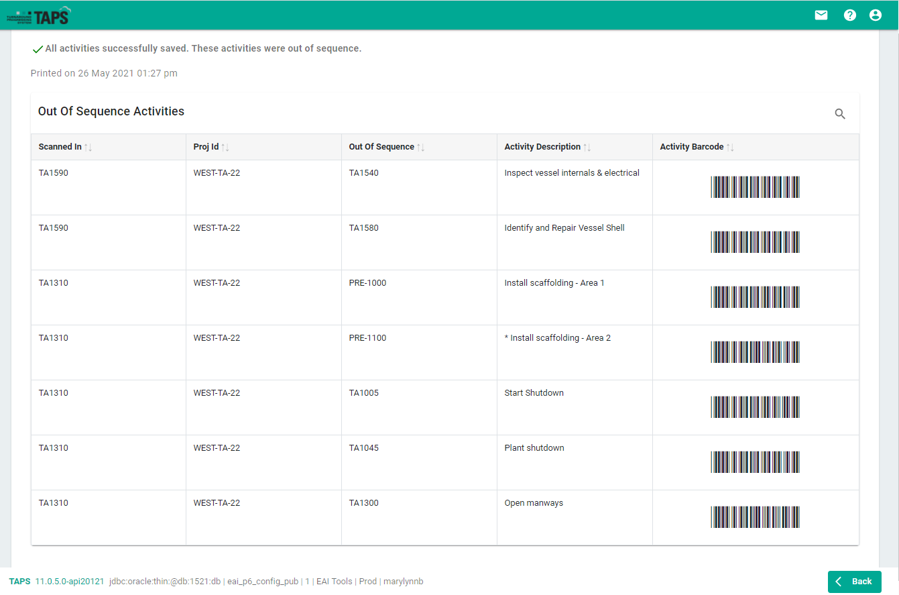Click the Start Shutdown description text
This screenshot has width=899, height=595.
pyautogui.click(x=534, y=393)
